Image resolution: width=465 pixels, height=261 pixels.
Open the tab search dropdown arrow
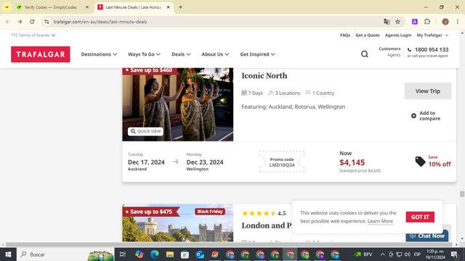(x=7, y=7)
